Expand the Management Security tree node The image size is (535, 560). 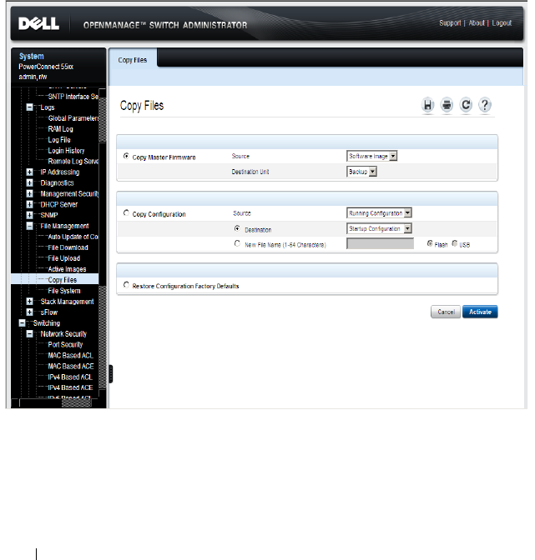(x=30, y=193)
